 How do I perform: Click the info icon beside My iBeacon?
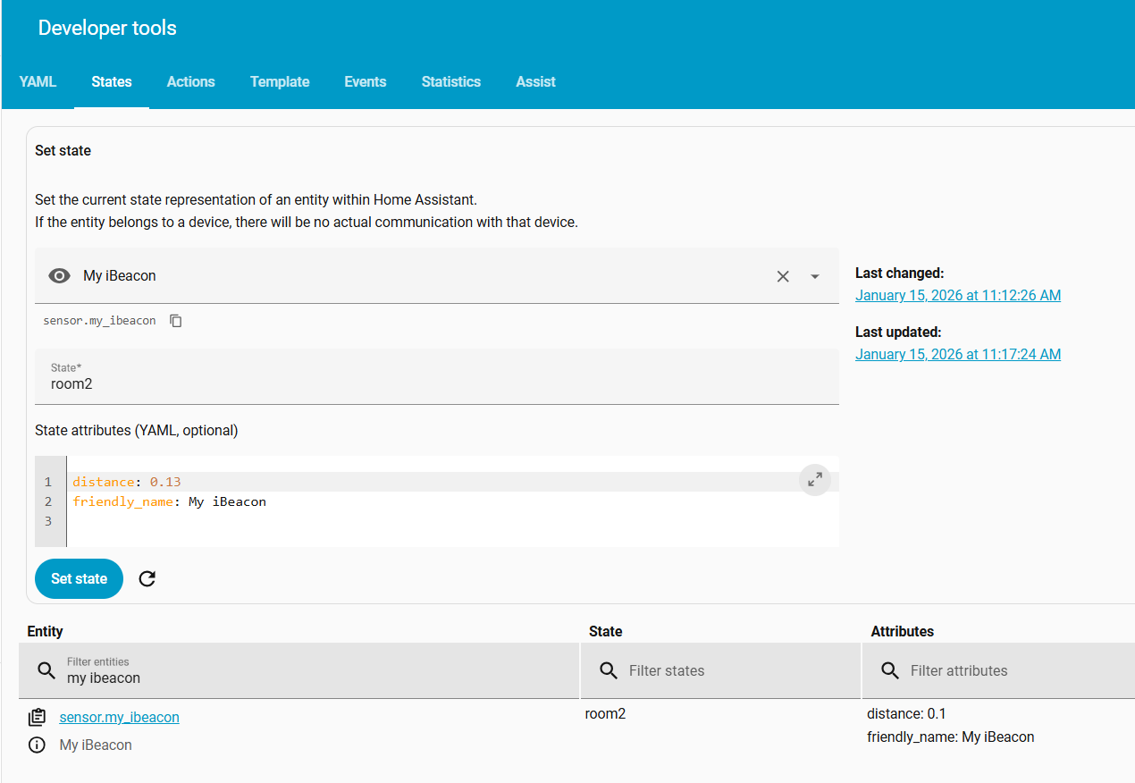[37, 745]
